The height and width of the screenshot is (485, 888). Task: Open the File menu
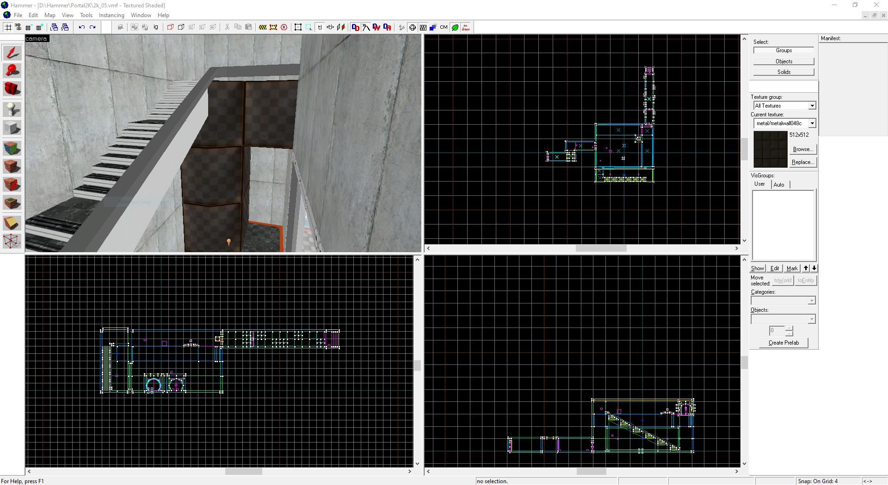(x=18, y=15)
